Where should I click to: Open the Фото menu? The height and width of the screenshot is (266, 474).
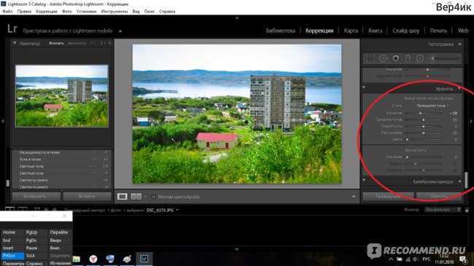(x=67, y=11)
